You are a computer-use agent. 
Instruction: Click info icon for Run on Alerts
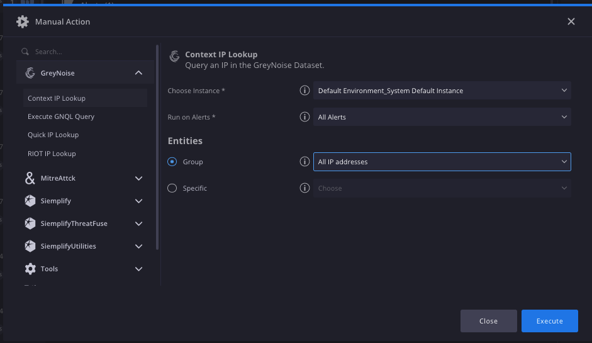304,116
